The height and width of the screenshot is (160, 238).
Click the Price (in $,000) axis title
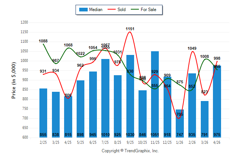point(14,80)
